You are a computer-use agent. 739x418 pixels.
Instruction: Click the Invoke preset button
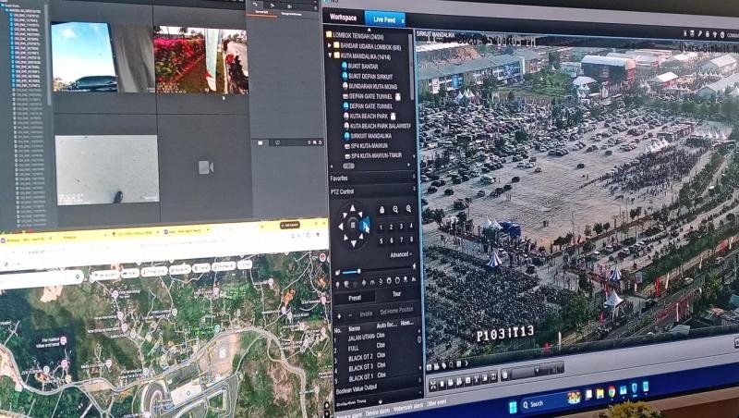[x=366, y=313]
